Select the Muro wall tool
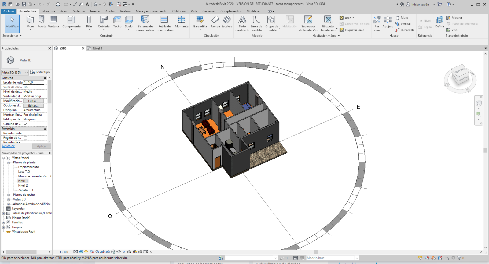 30,22
